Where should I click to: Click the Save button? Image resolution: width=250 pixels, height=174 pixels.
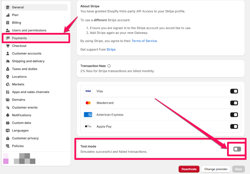pos(238,169)
